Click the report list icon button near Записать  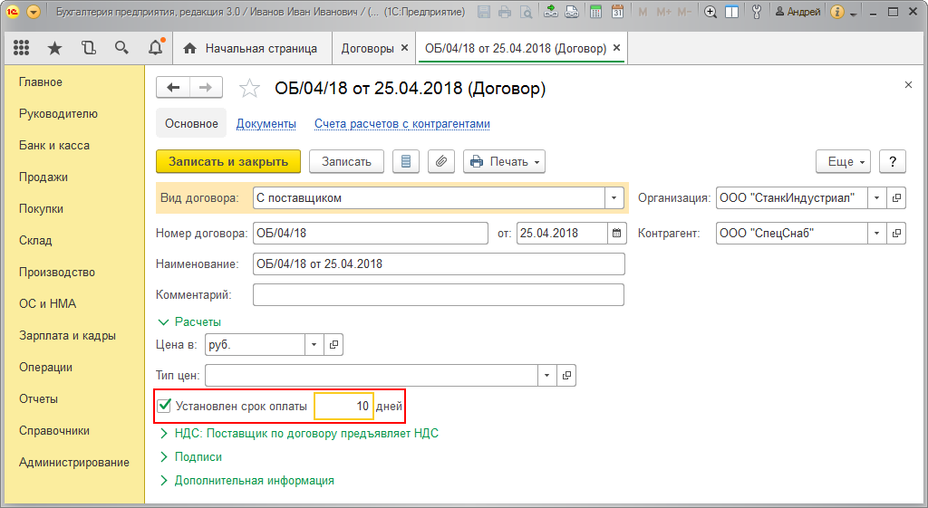point(406,161)
